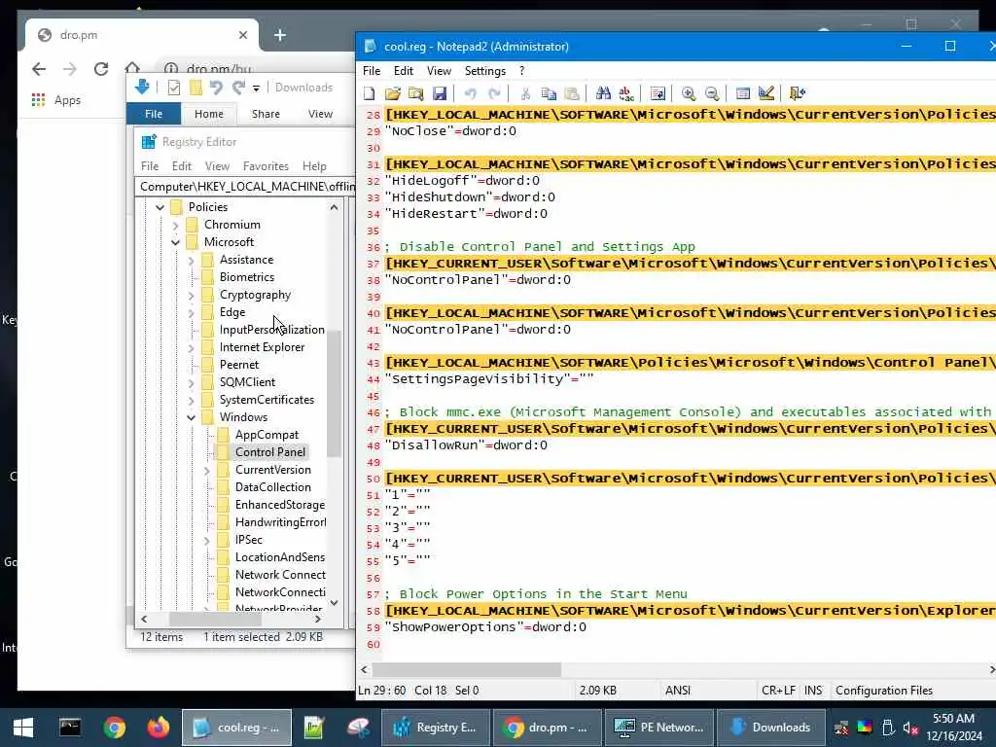
Task: Click Registry Editor address bar path
Action: click(245, 186)
